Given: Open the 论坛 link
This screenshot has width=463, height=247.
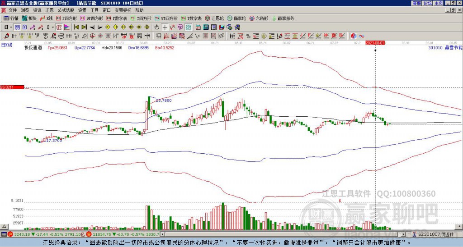Looking at the screenshot, I should (x=427, y=3).
